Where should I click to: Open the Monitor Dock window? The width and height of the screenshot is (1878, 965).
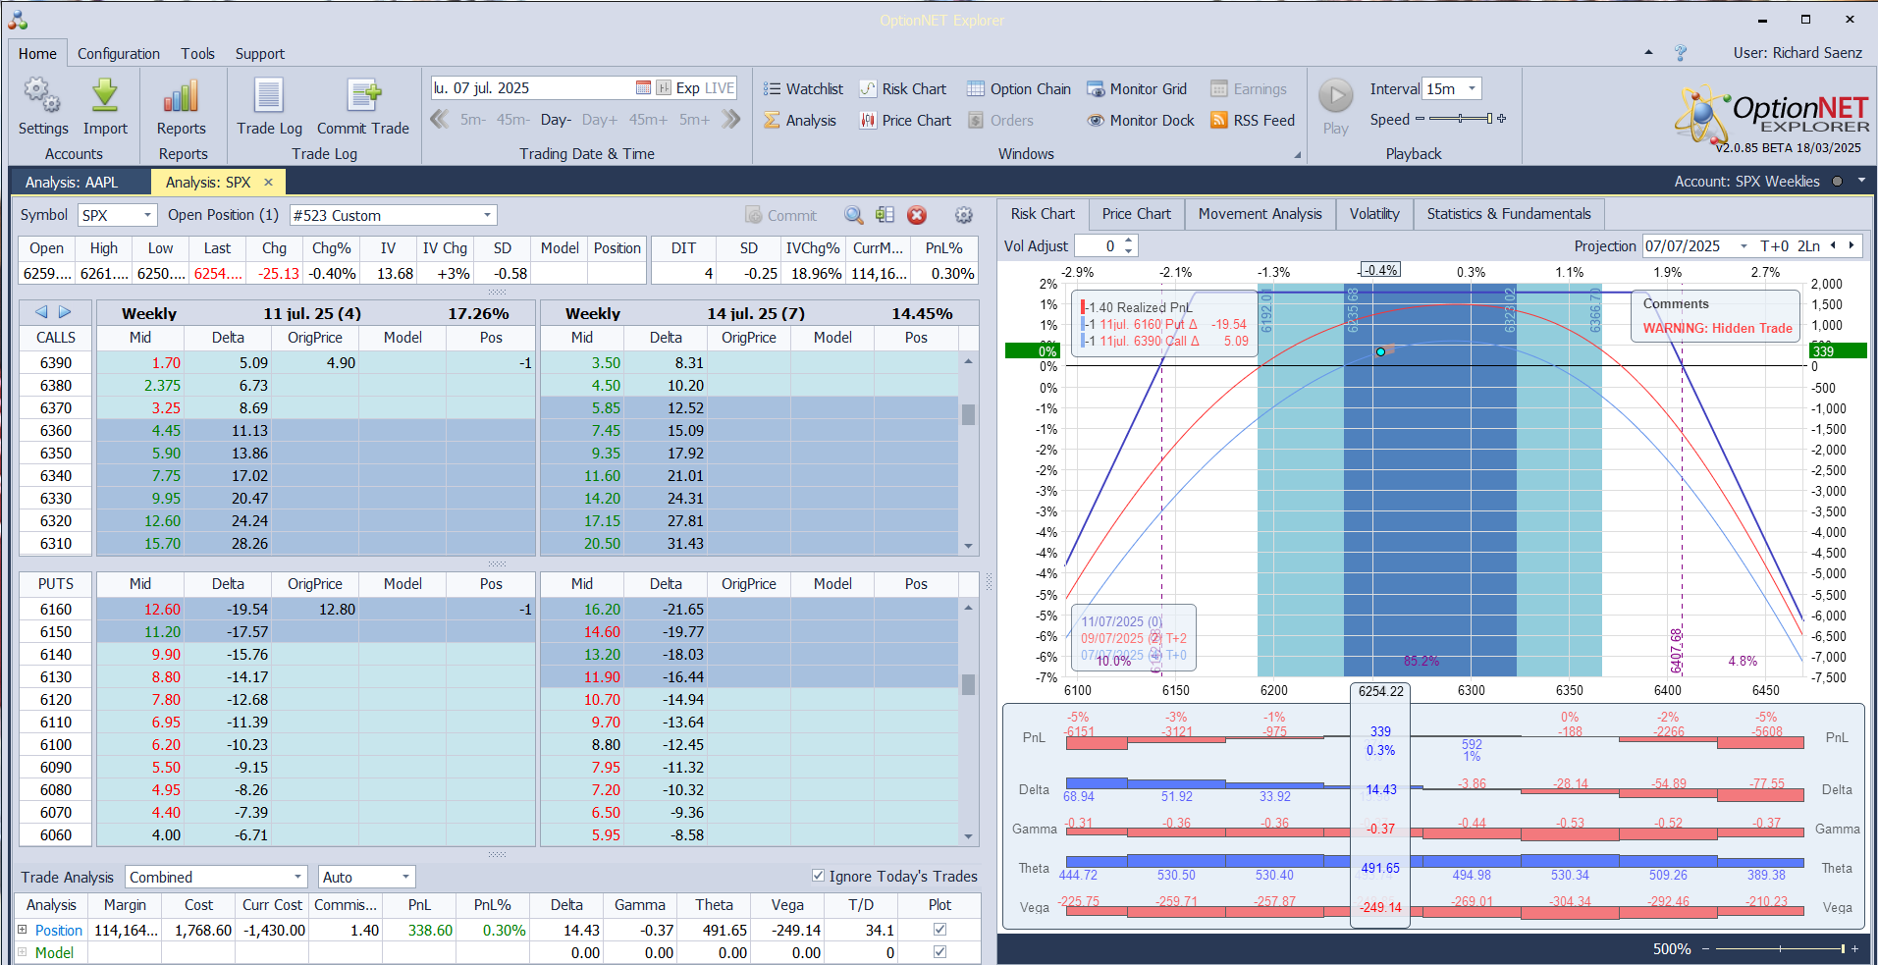(1141, 121)
